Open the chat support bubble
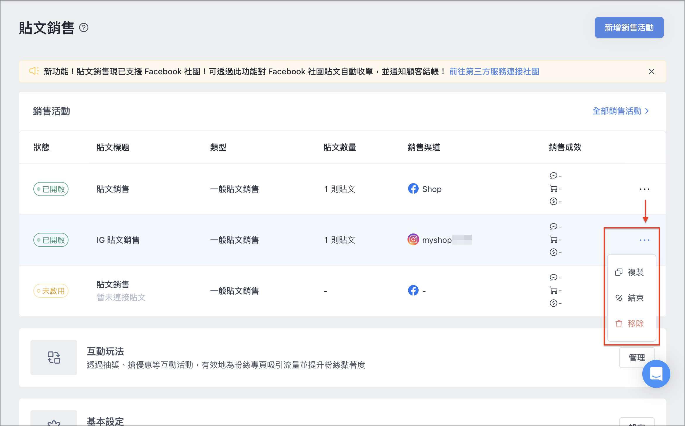 656,374
